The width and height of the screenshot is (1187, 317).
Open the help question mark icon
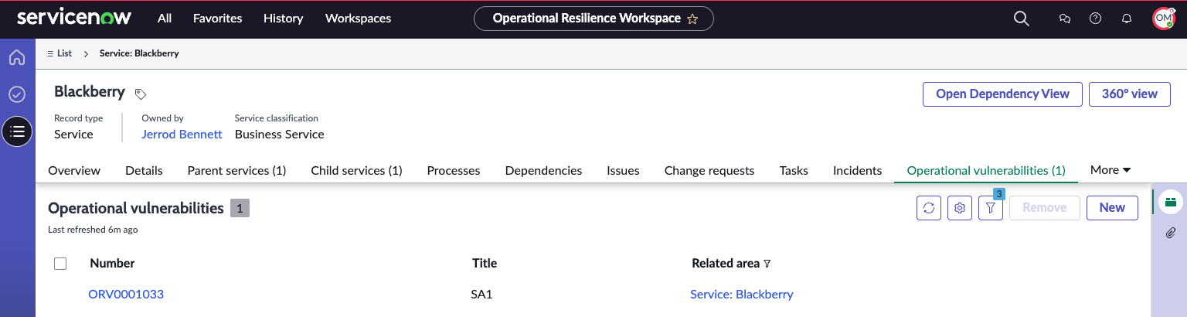point(1095,19)
